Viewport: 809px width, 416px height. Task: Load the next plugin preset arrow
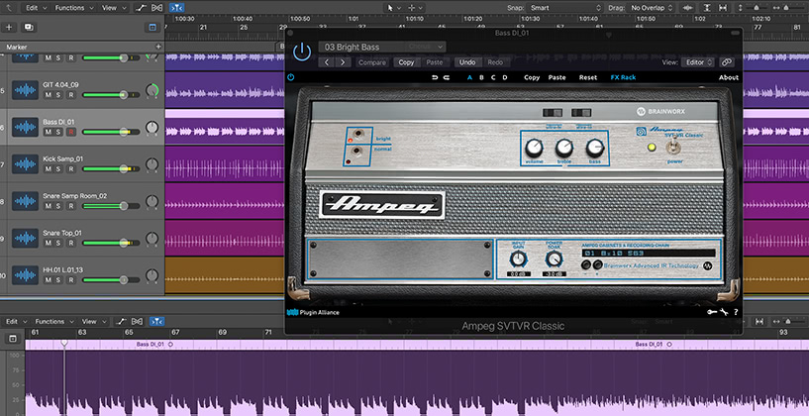(x=343, y=62)
